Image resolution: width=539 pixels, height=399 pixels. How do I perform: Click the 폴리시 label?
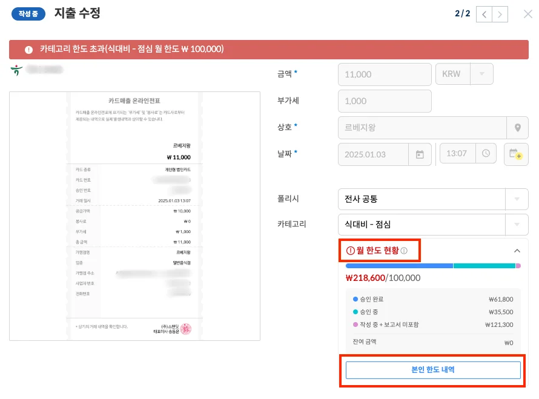[x=288, y=199]
